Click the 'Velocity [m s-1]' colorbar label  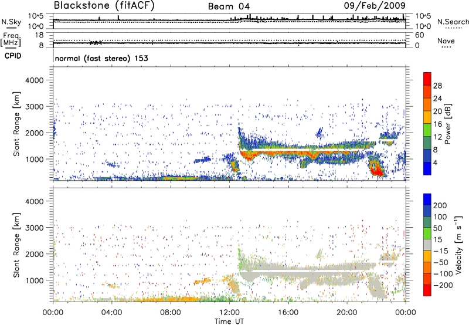458,245
